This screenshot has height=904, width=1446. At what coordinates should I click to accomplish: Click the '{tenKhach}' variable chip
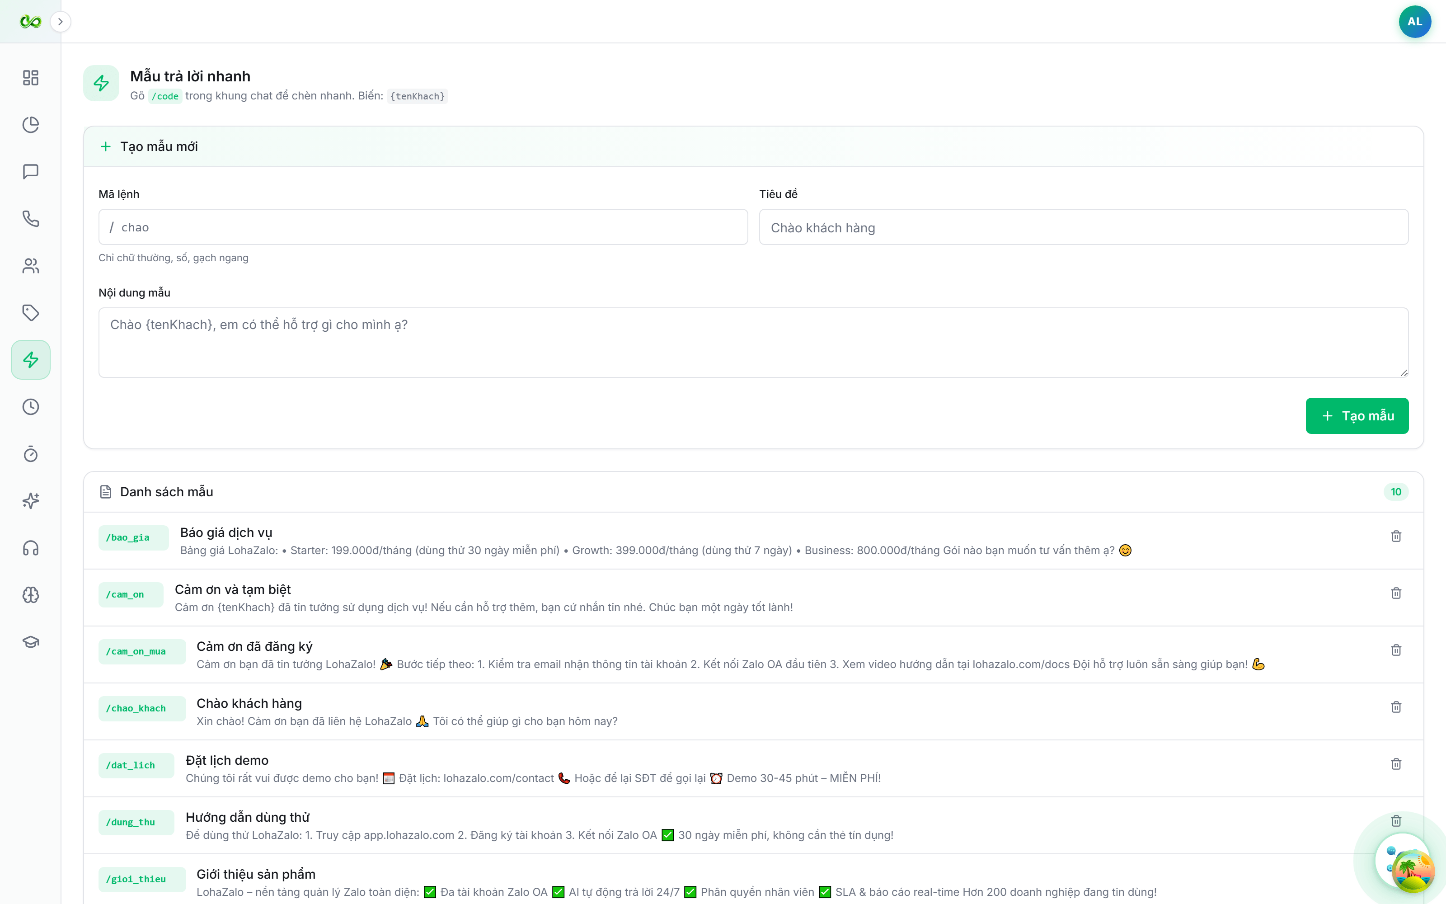click(417, 96)
